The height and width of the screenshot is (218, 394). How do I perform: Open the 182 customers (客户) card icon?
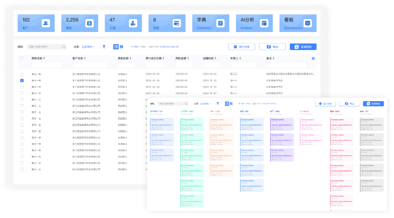(46, 23)
